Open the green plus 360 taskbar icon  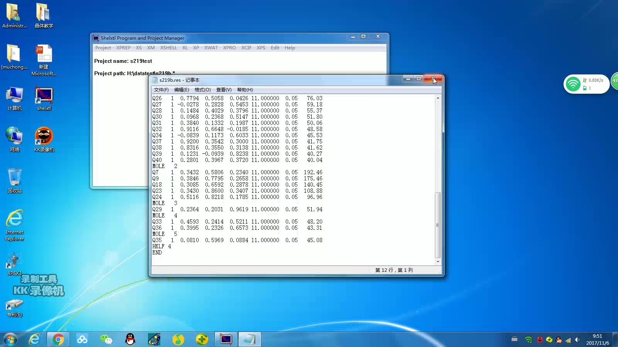click(x=202, y=339)
